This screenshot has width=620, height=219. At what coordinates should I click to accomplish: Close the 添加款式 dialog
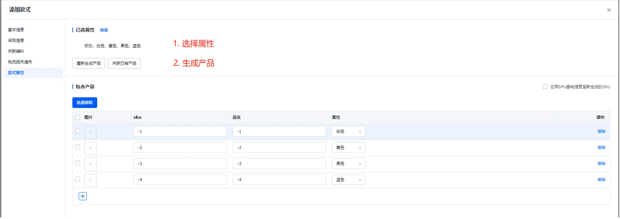pyautogui.click(x=609, y=10)
